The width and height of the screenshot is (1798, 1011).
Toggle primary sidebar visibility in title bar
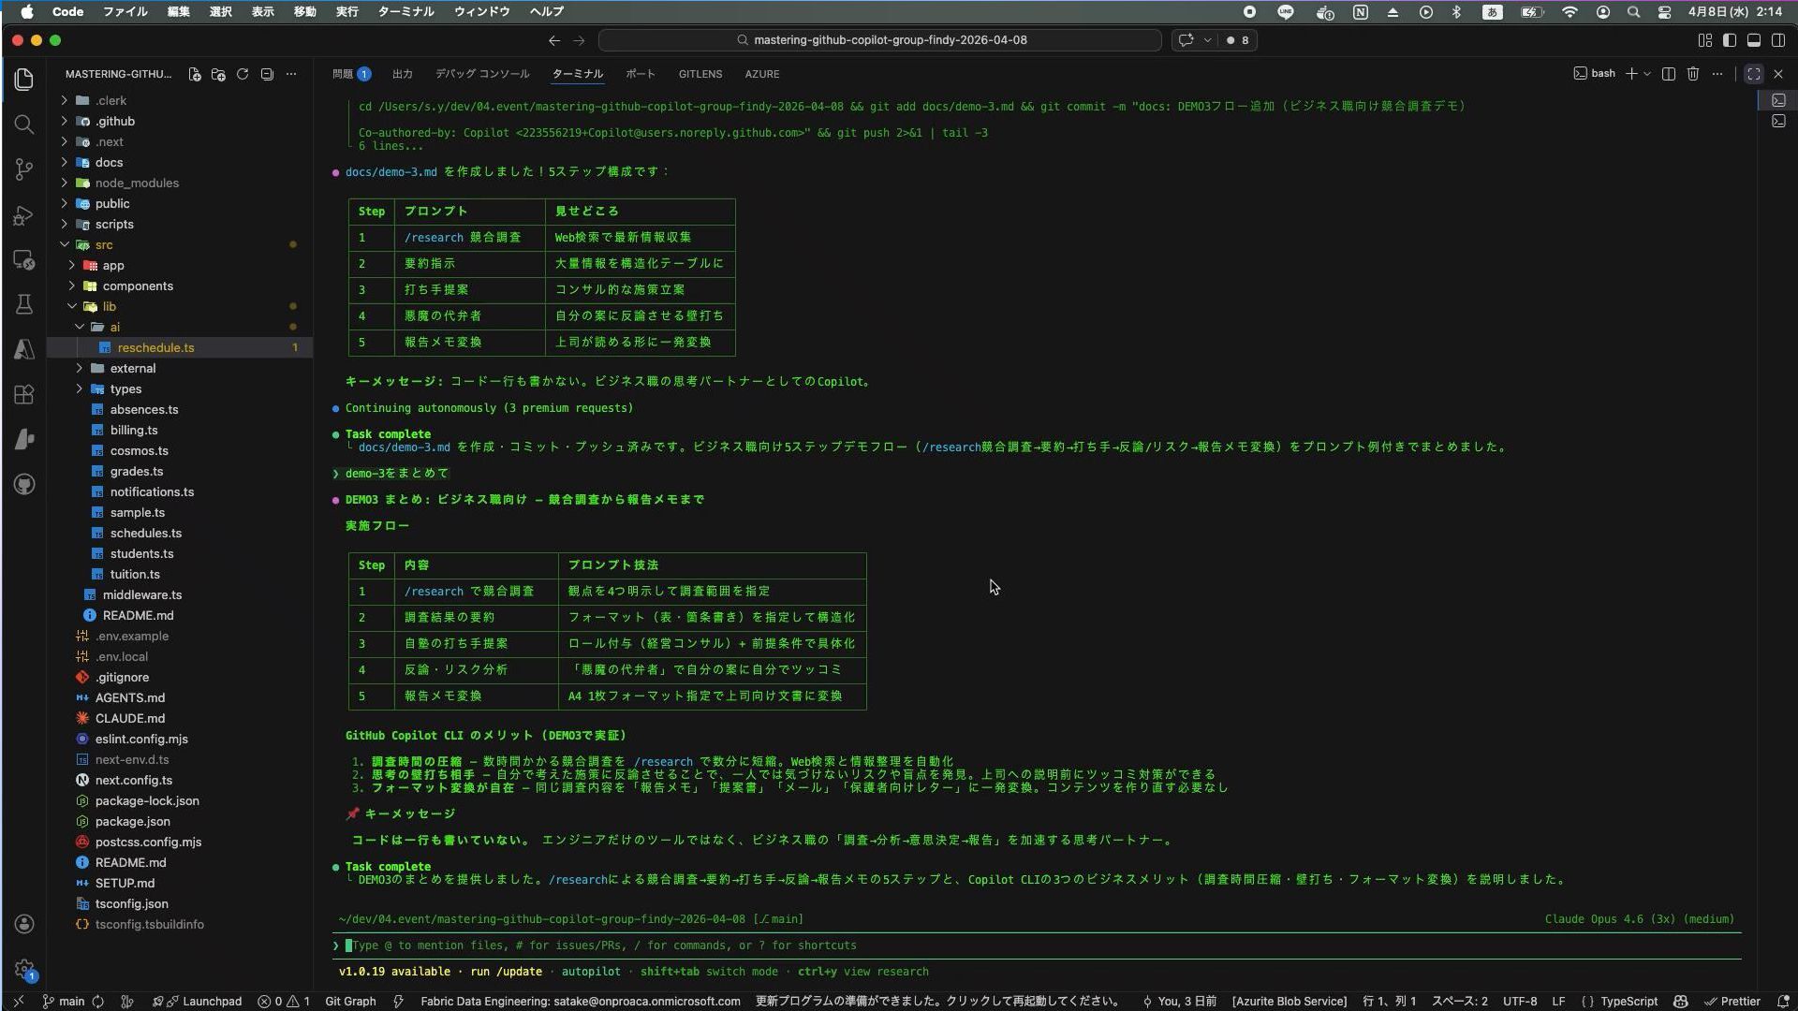[1730, 40]
